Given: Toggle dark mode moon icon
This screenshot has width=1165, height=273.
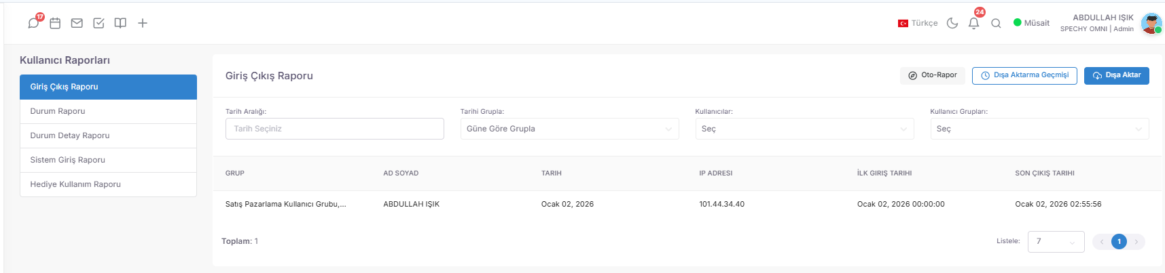Looking at the screenshot, I should (952, 23).
